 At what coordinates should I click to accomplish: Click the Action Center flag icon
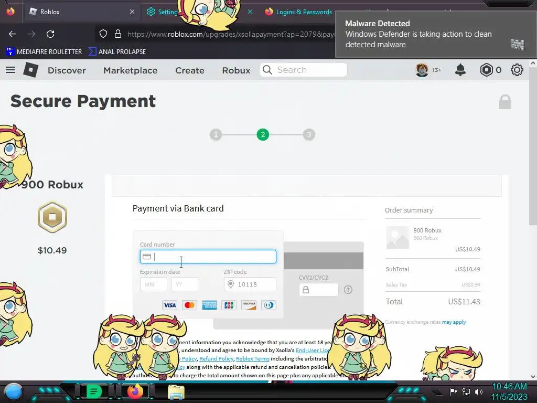pos(454,391)
